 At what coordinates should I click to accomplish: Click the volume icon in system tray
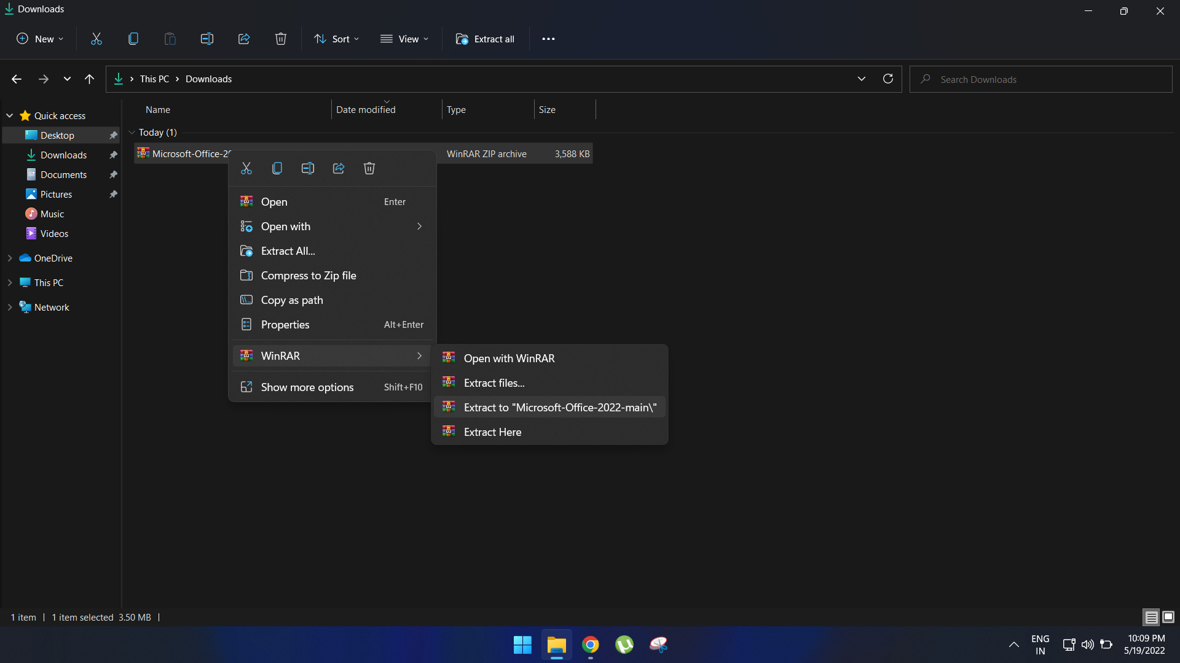[1088, 645]
